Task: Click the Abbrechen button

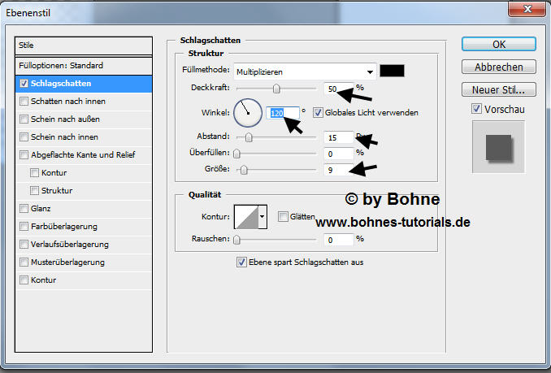Action: [x=498, y=67]
